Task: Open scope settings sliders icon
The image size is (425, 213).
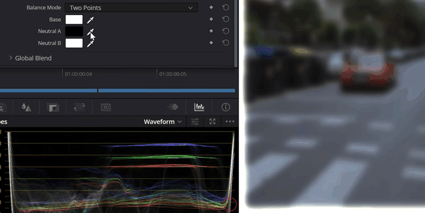Action: (x=195, y=122)
